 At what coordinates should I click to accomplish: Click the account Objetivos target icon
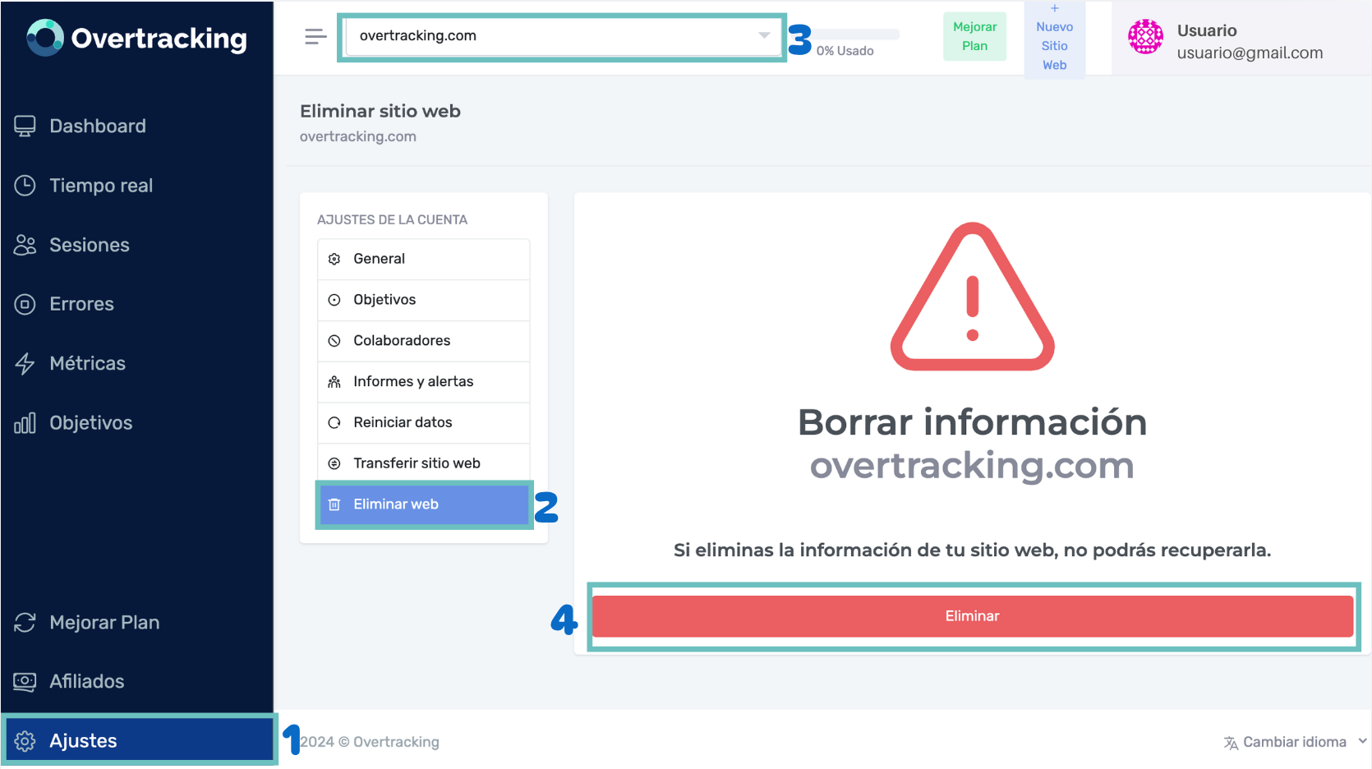[x=334, y=300]
